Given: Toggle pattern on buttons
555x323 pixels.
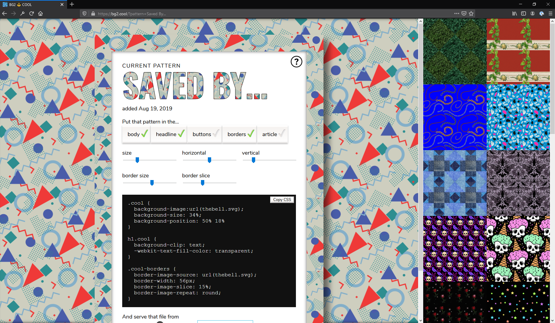Looking at the screenshot, I should [205, 134].
